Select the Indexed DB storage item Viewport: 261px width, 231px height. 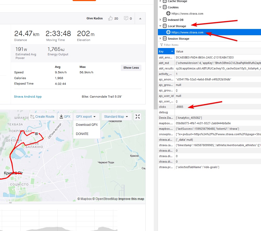tap(175, 20)
